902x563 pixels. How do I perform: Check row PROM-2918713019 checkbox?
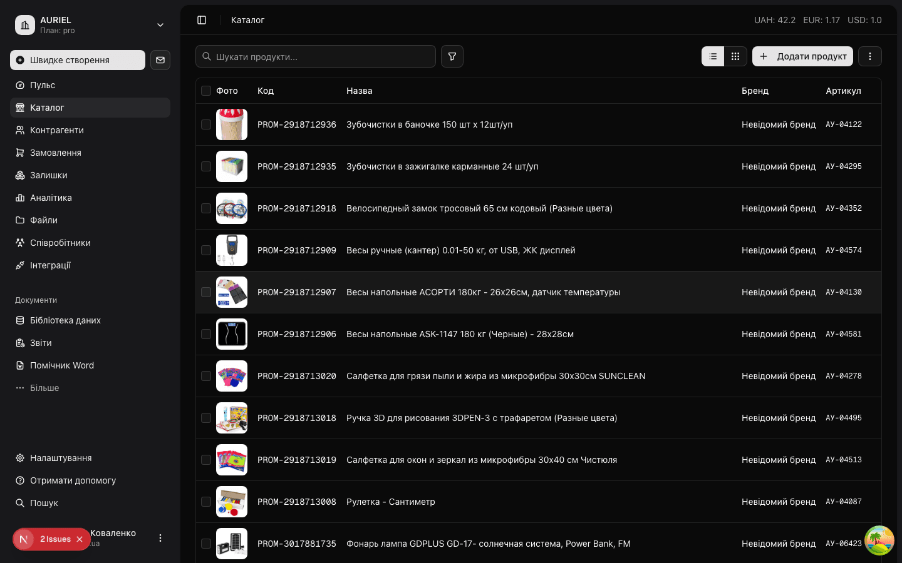pyautogui.click(x=206, y=460)
